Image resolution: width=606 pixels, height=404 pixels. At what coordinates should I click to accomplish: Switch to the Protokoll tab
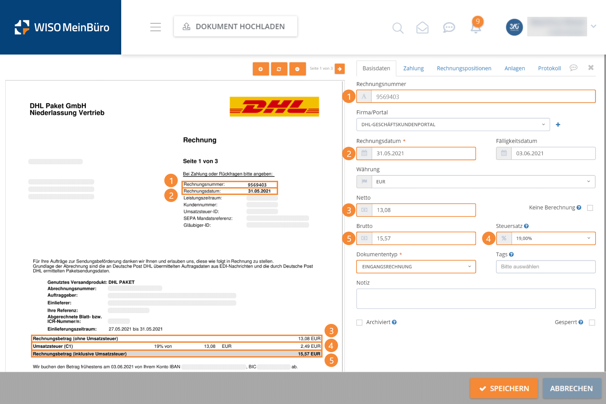coord(549,68)
